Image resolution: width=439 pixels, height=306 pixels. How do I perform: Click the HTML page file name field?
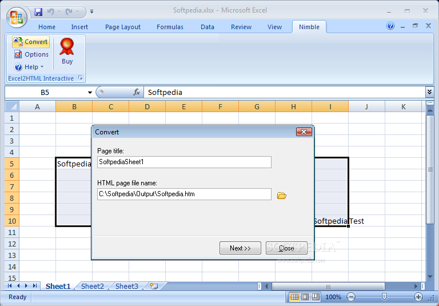tap(184, 194)
